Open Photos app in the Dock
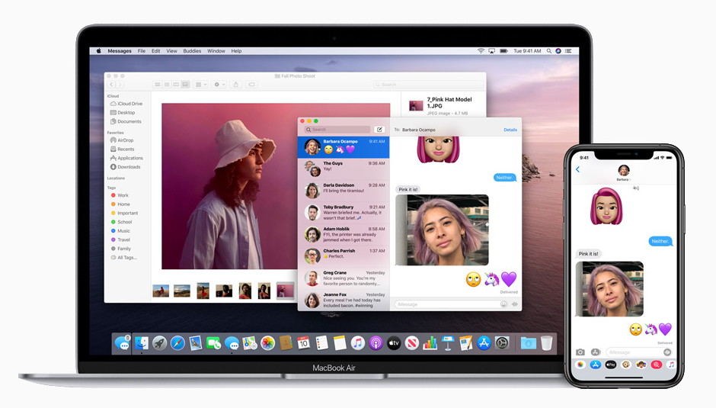The image size is (716, 408). click(267, 342)
